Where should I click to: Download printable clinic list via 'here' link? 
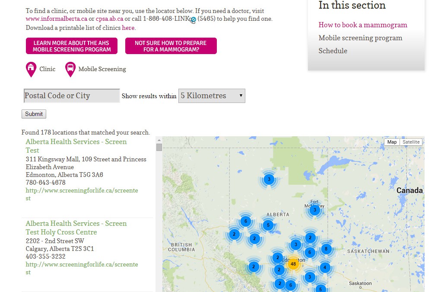[128, 28]
